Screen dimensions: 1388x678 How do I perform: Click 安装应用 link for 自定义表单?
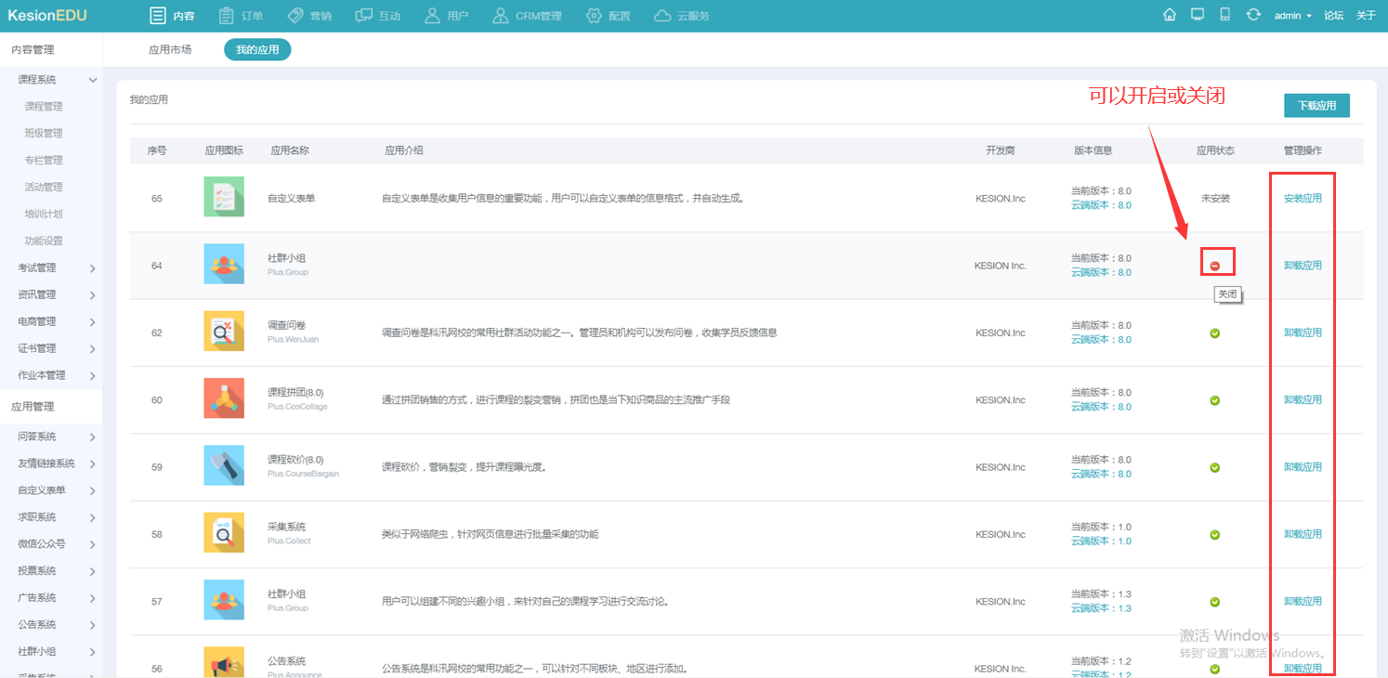click(1303, 198)
